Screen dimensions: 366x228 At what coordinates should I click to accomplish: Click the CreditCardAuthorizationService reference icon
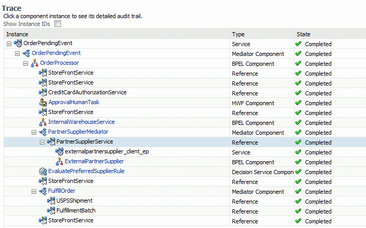tap(43, 93)
